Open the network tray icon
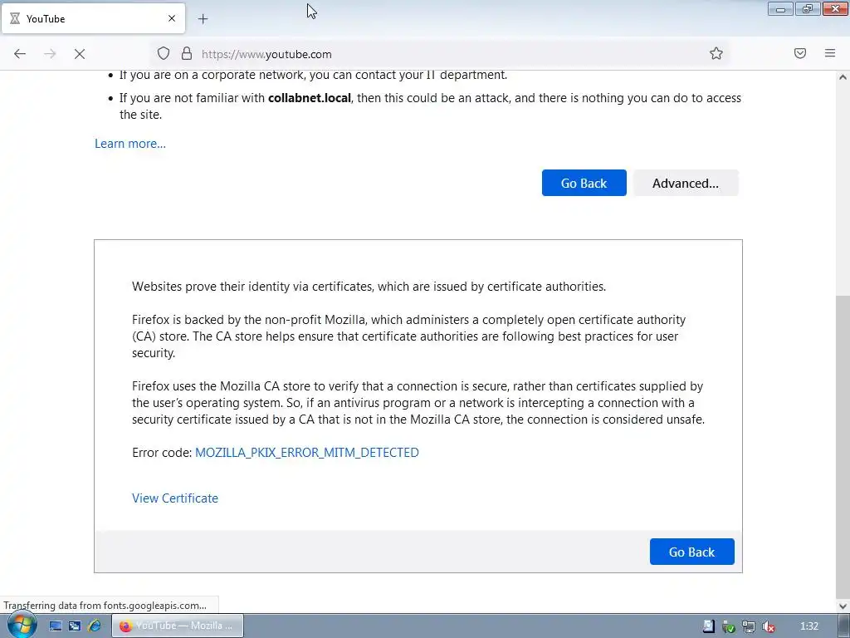The width and height of the screenshot is (850, 638). (749, 626)
